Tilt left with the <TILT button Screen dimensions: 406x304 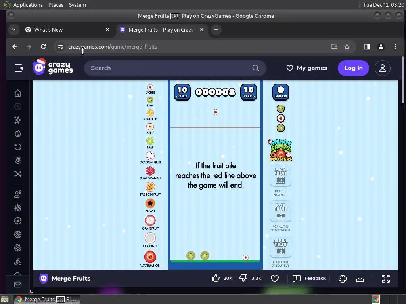[x=182, y=92]
